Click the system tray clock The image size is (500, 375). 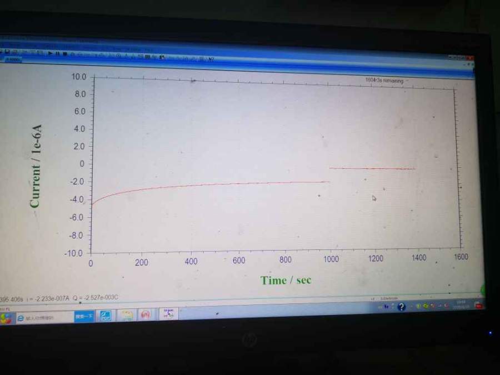click(x=461, y=304)
